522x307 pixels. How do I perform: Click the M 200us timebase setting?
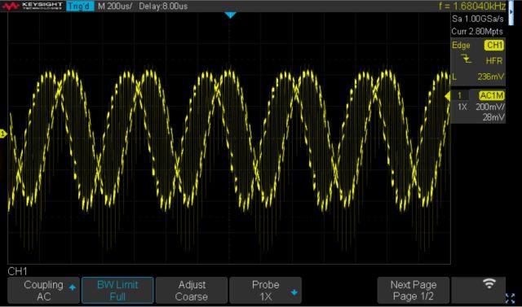tap(115, 6)
